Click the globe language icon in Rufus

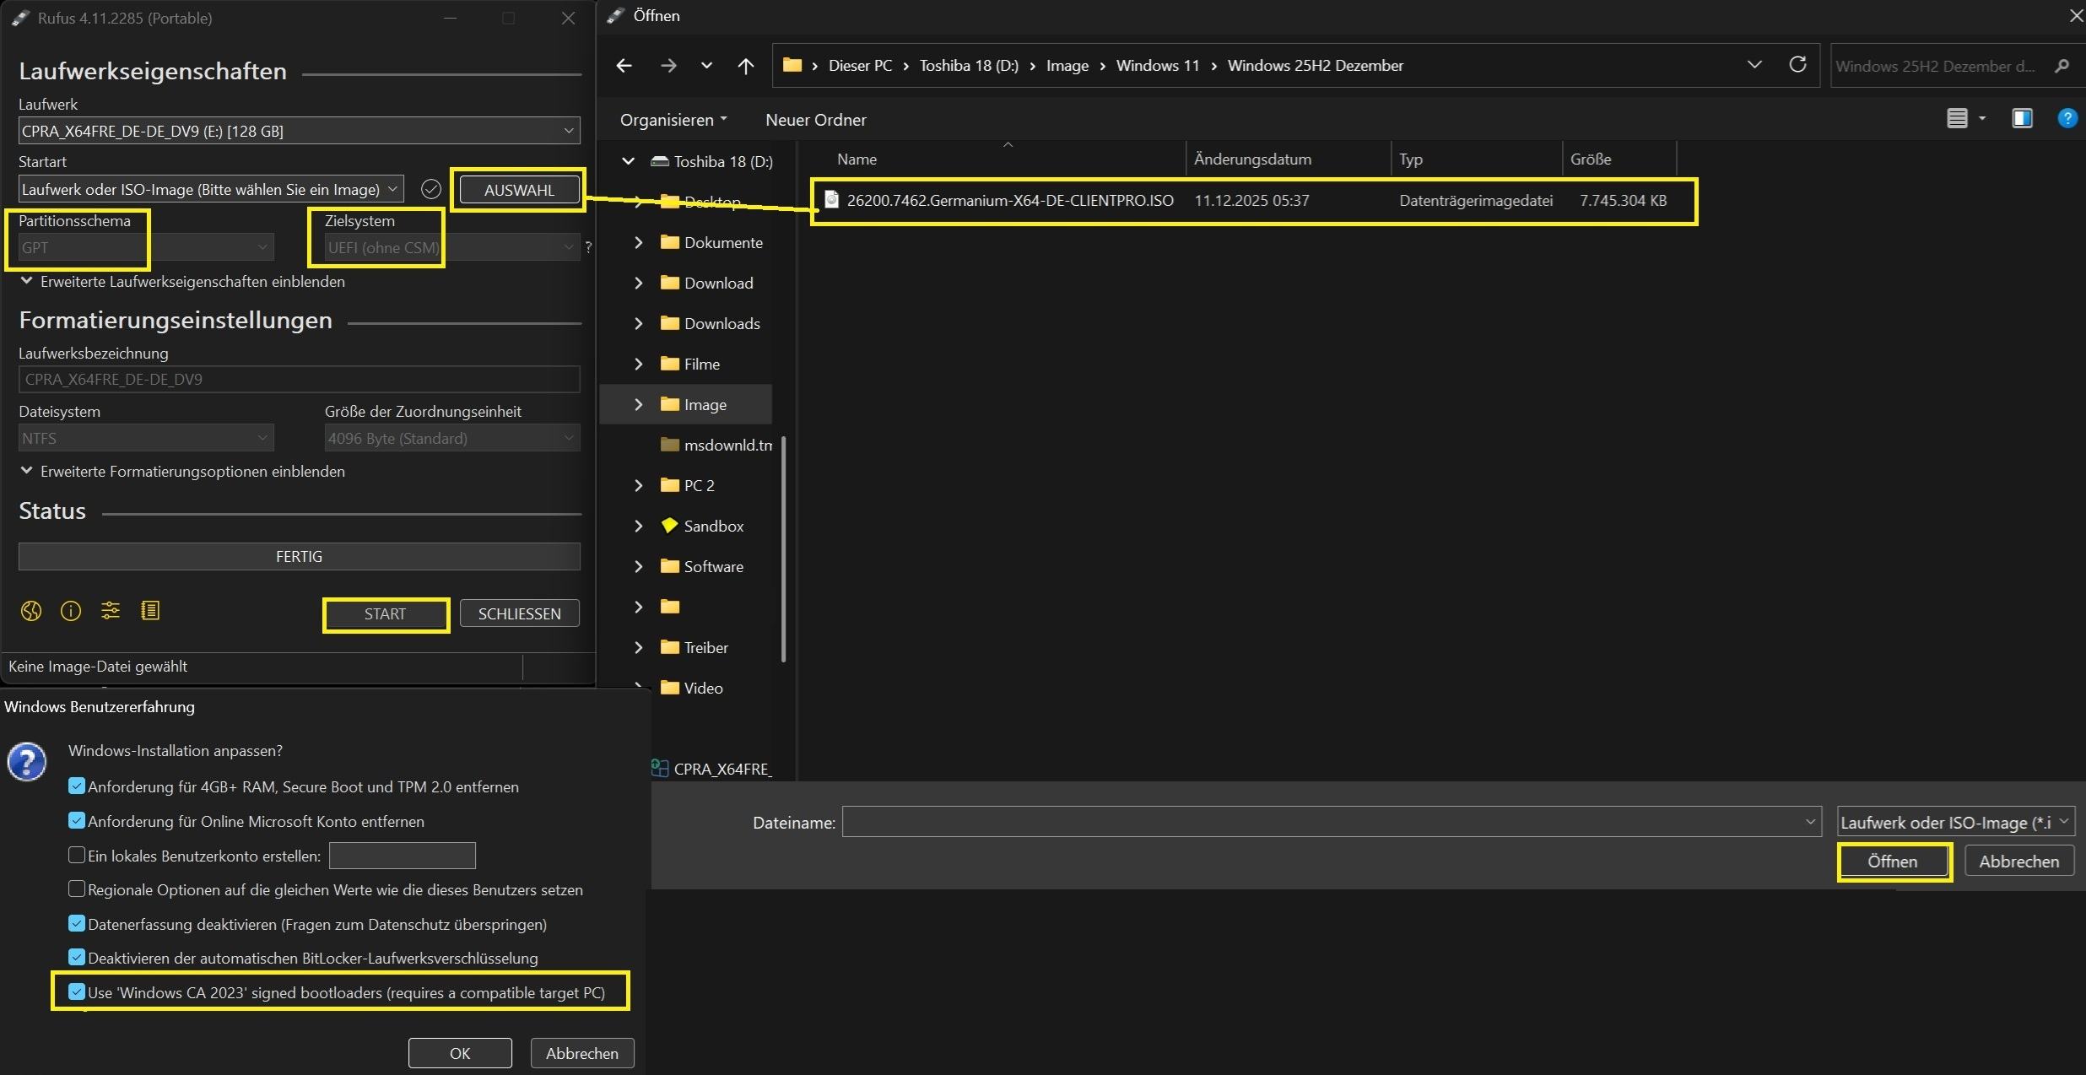31,611
